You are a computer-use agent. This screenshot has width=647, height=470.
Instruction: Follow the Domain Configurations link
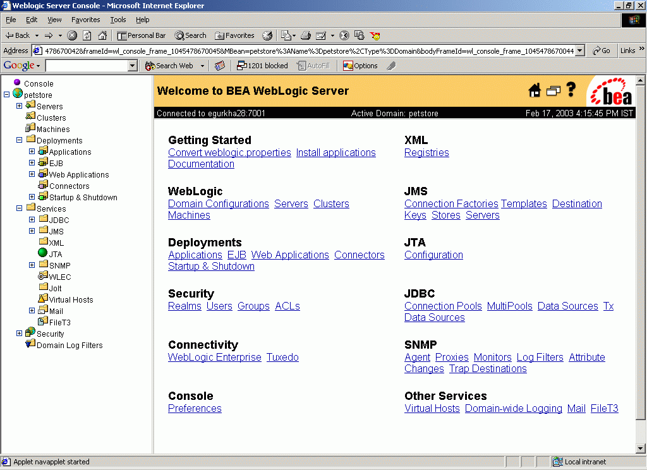tap(218, 204)
